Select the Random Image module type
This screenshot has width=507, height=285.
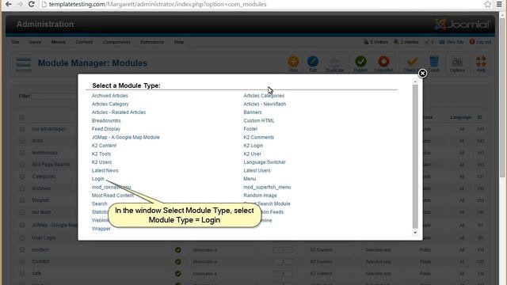click(x=260, y=196)
